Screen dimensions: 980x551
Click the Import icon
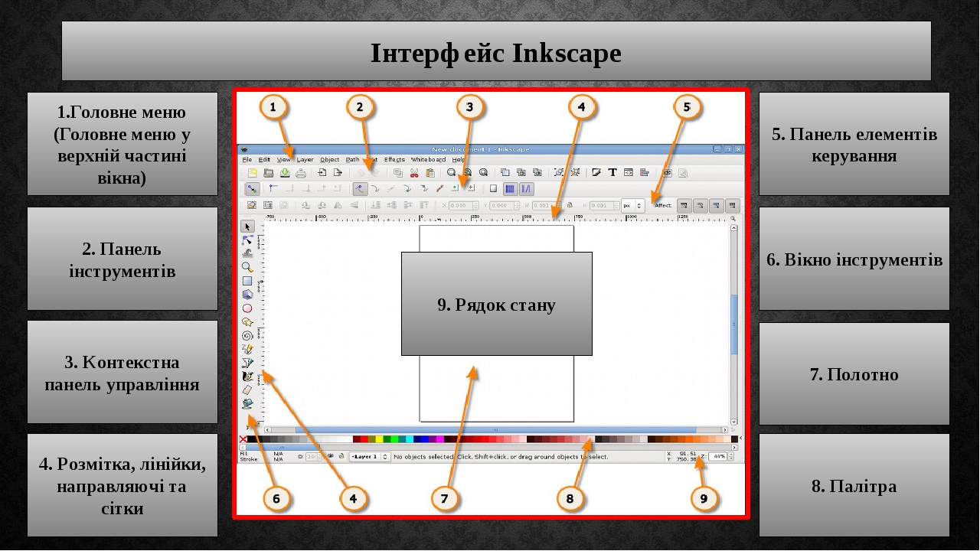tap(322, 173)
